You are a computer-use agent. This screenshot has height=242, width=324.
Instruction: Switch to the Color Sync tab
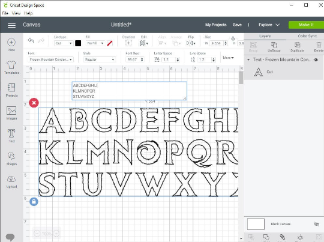307,36
